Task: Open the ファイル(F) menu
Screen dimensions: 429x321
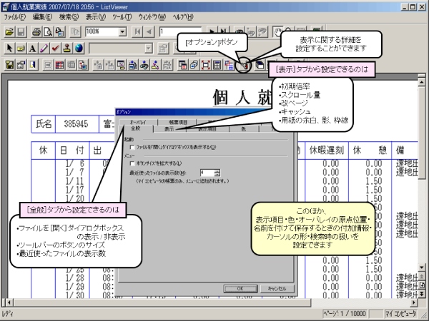Action: 15,17
